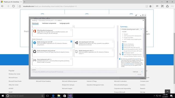The height and width of the screenshot is (98, 175).
Task: Open Microsoft Virtual Academy footer link
Action: (x=43, y=81)
